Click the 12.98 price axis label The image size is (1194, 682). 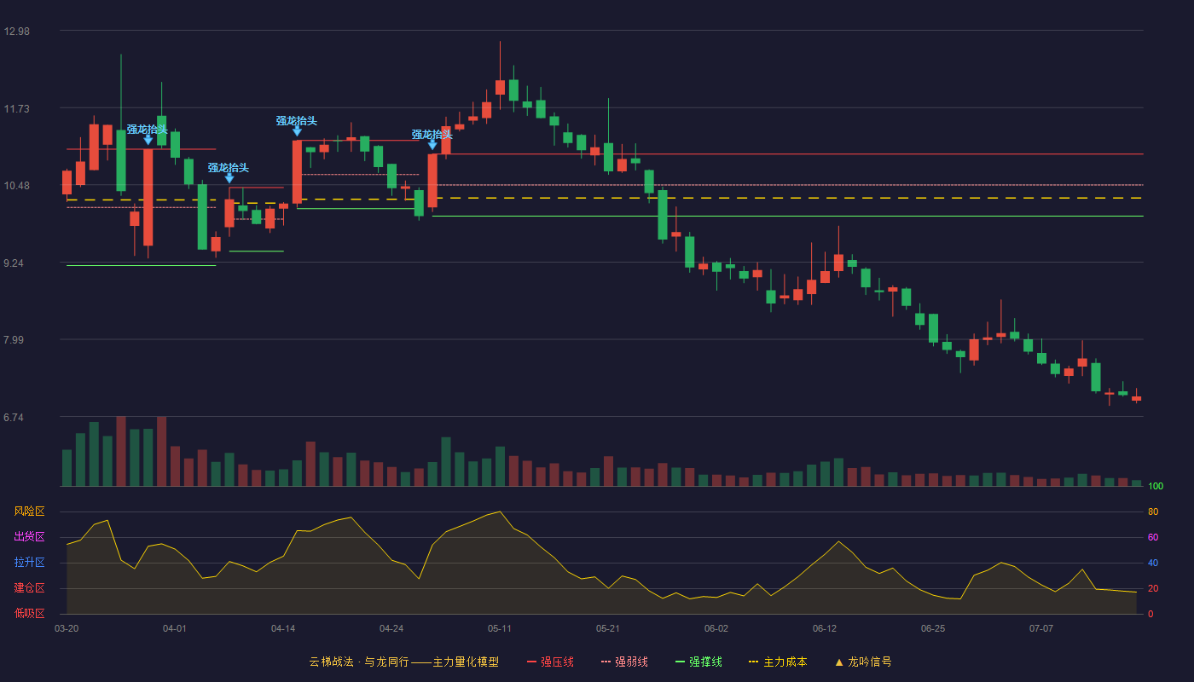click(x=16, y=32)
